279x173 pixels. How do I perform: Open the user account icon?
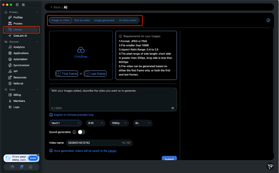(x=30, y=167)
